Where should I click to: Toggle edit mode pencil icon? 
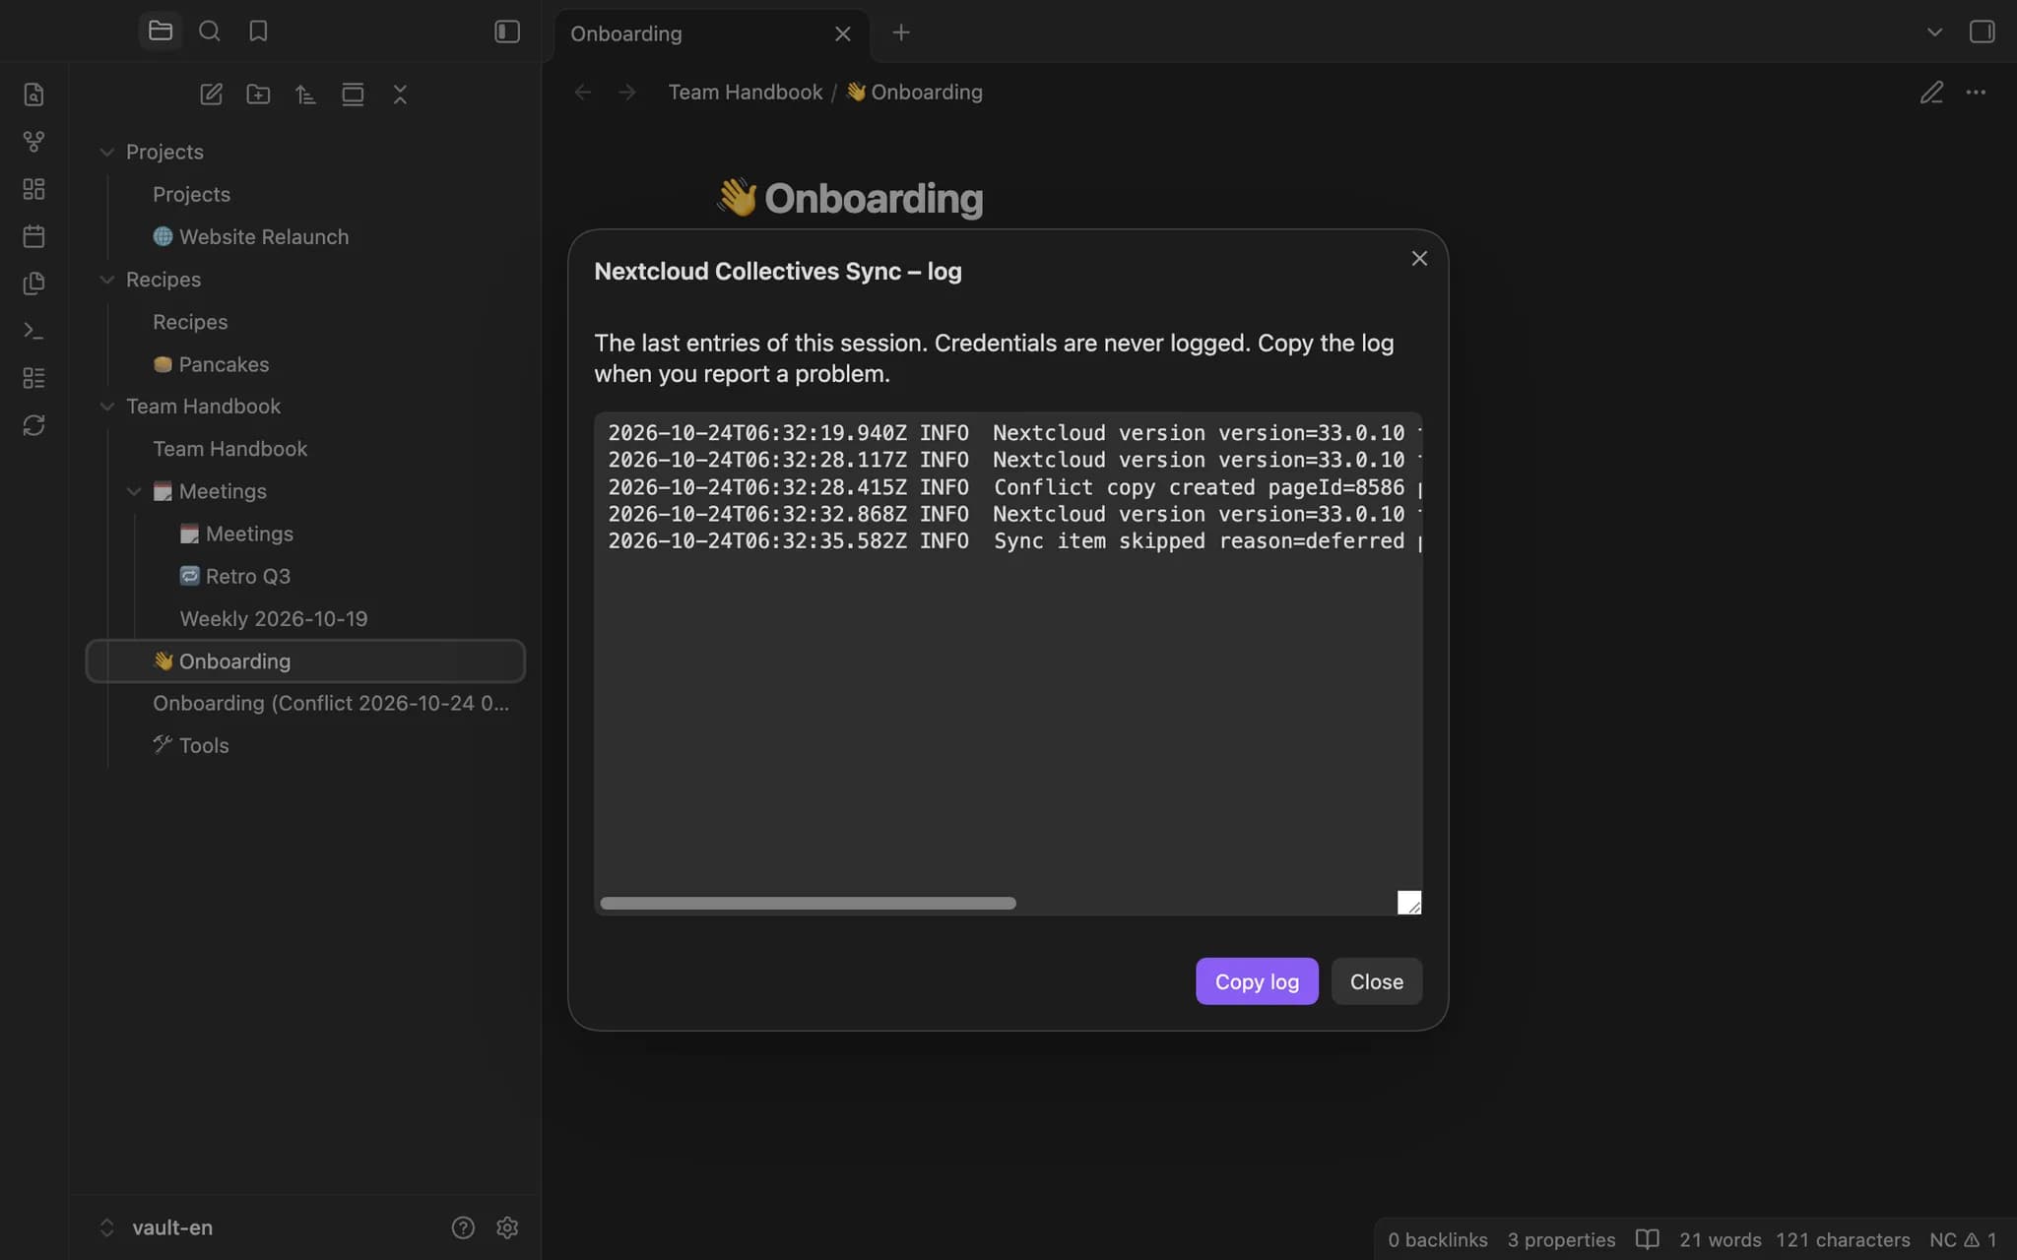pos(1931,93)
